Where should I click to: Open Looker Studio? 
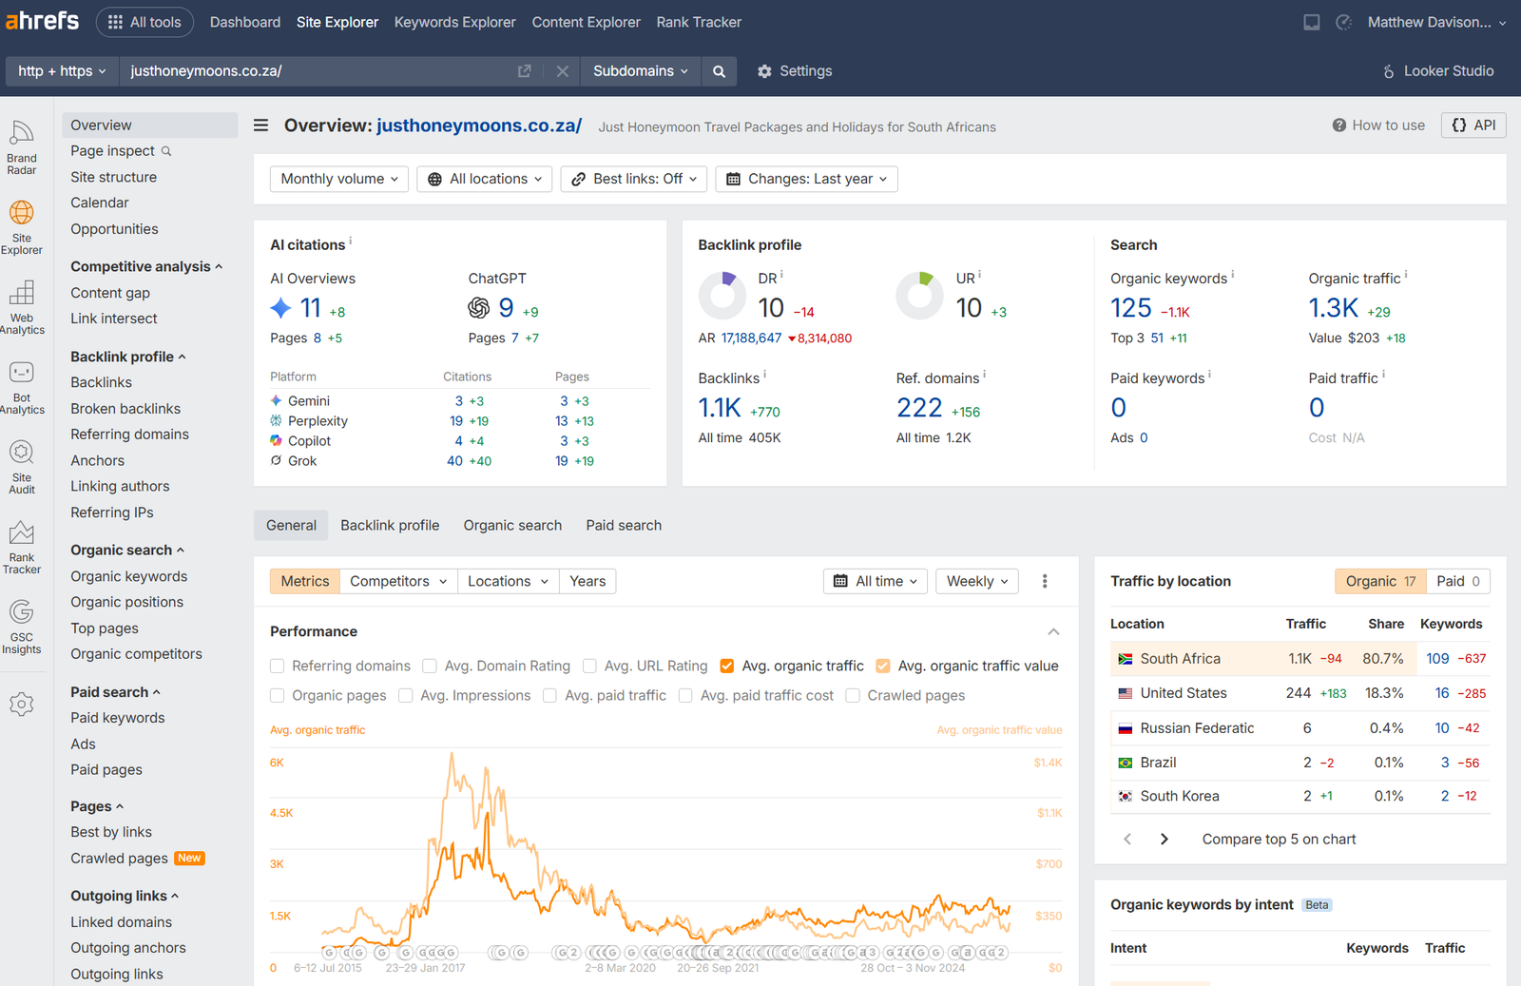coord(1438,71)
